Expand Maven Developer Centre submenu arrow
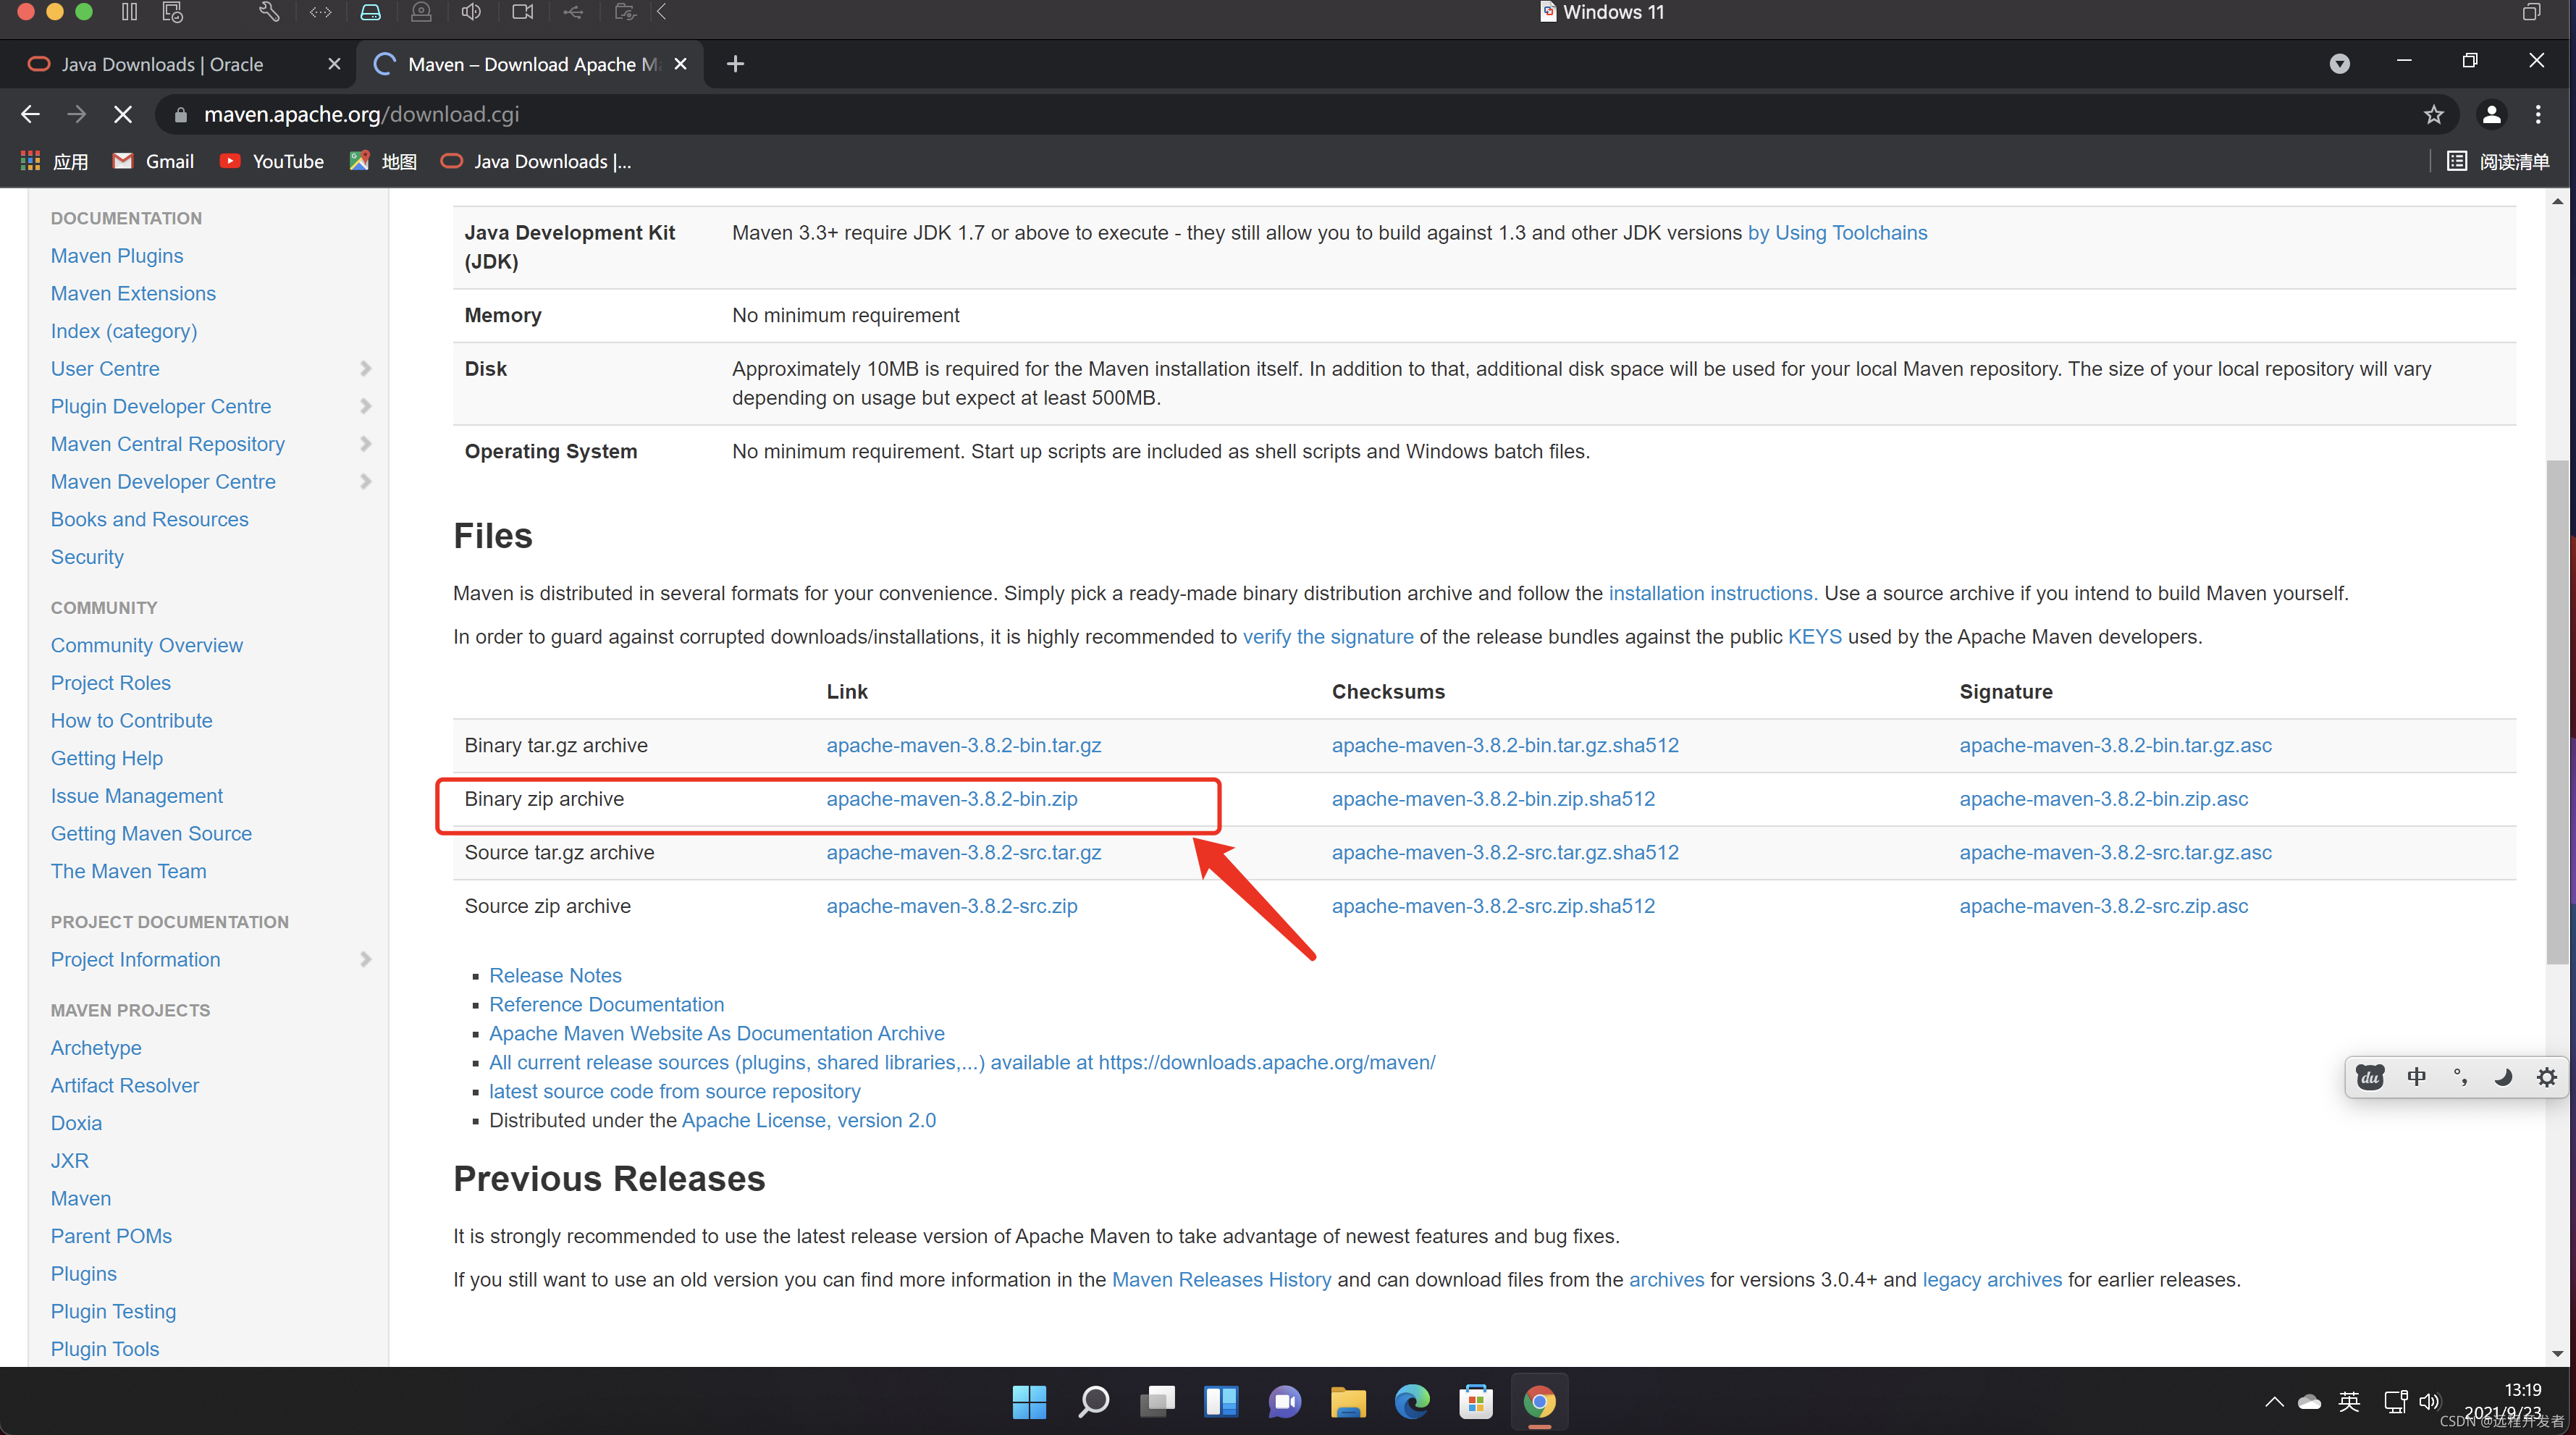The height and width of the screenshot is (1435, 2576). point(366,482)
